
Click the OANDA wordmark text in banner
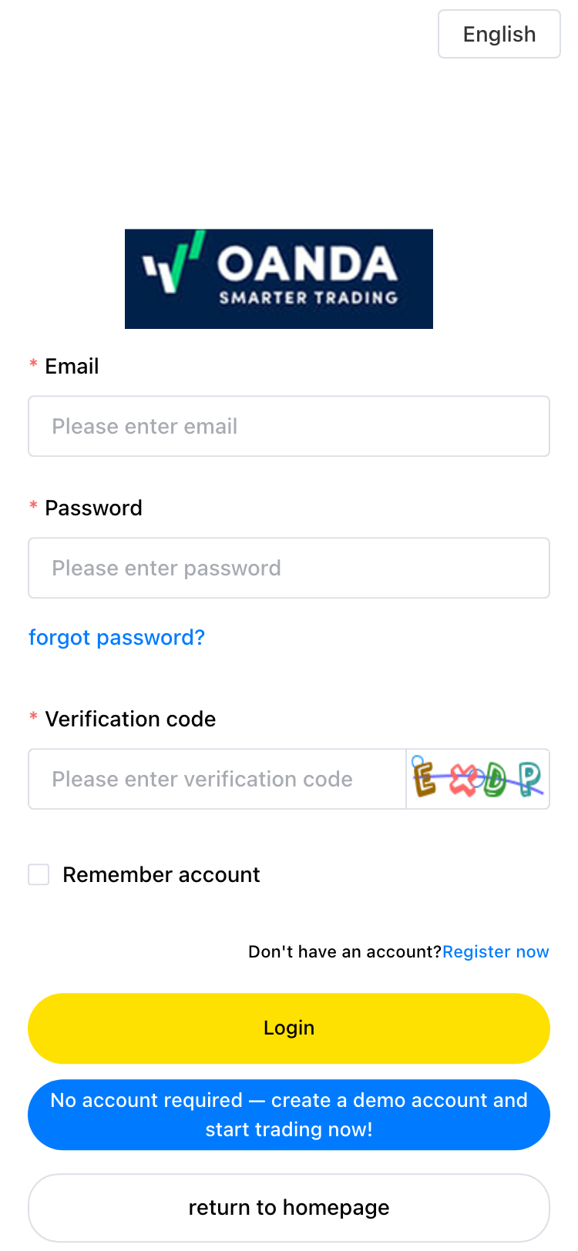(x=307, y=264)
